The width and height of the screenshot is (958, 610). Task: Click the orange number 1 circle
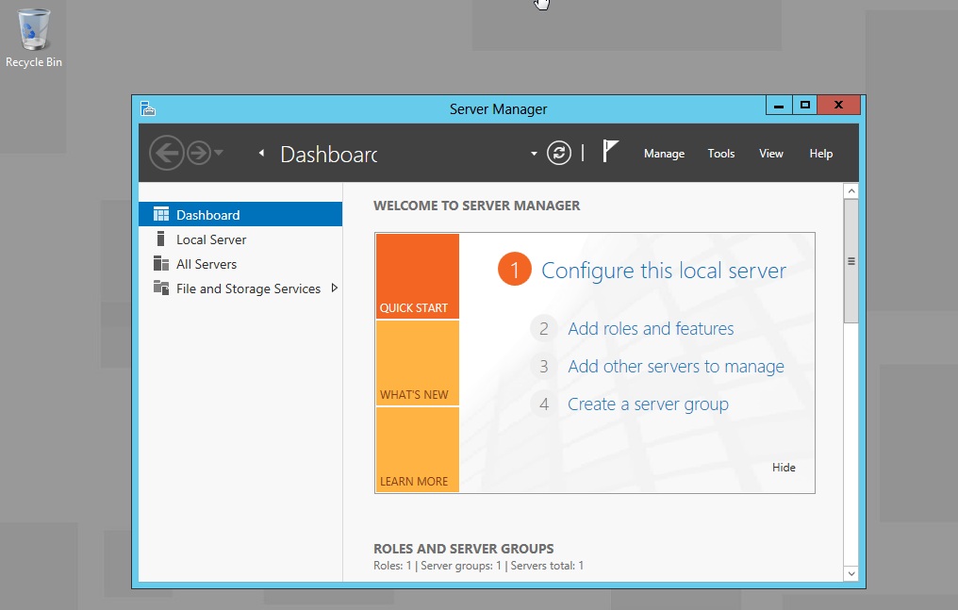[515, 269]
